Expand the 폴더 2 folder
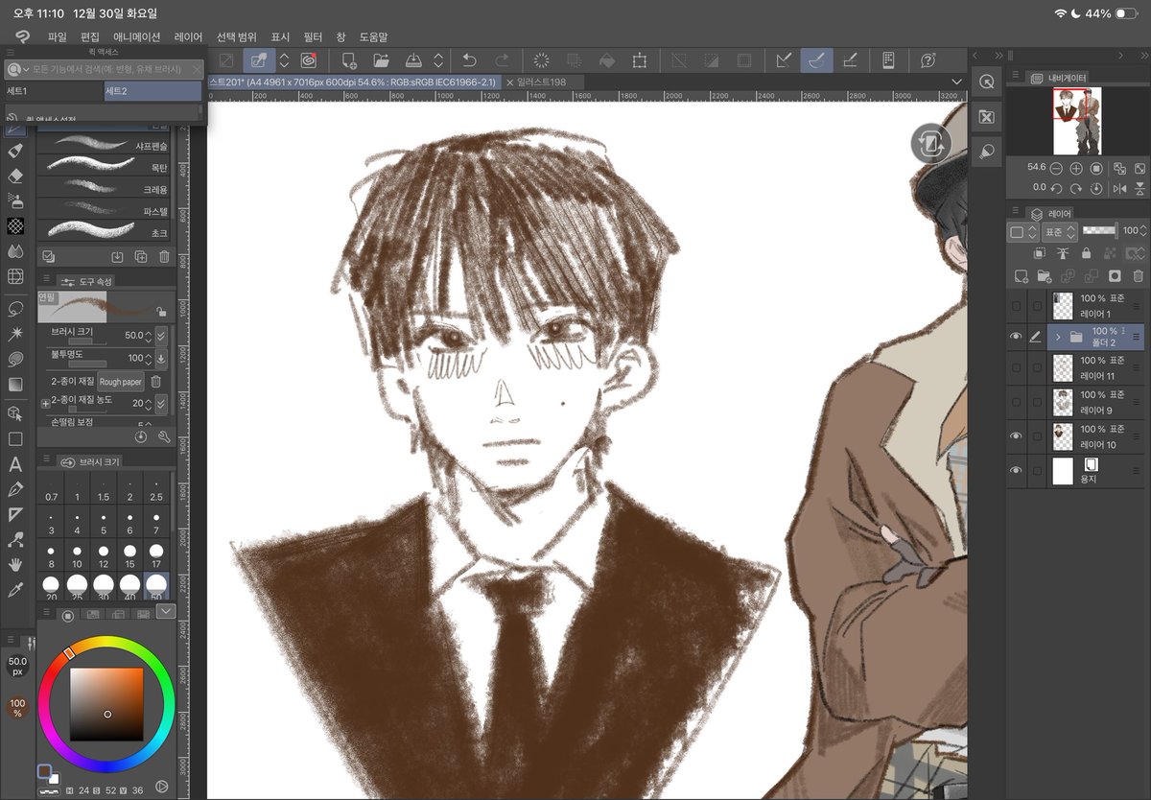The height and width of the screenshot is (800, 1151). [x=1057, y=338]
